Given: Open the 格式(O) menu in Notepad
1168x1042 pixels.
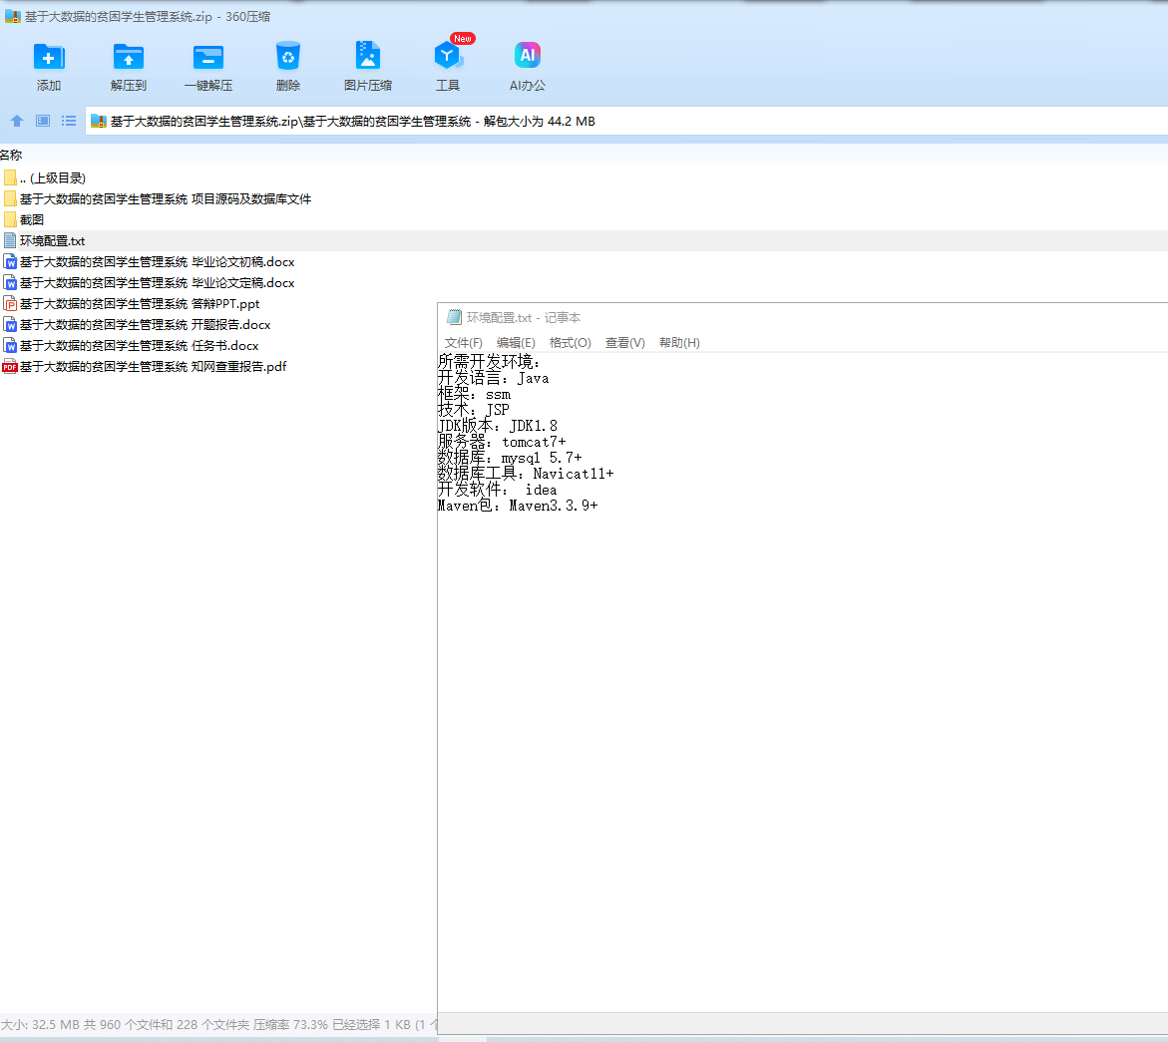Looking at the screenshot, I should 570,343.
